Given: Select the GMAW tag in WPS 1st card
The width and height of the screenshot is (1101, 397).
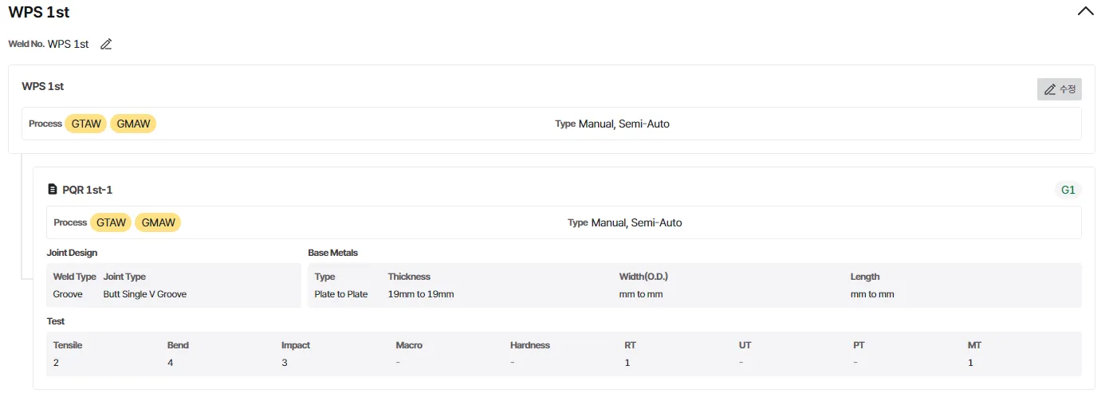Looking at the screenshot, I should [x=133, y=124].
